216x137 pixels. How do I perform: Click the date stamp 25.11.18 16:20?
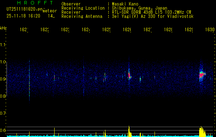tap(23, 16)
